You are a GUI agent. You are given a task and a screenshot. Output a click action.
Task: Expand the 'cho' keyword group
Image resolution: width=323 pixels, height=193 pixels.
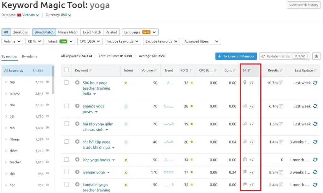coord(6,105)
